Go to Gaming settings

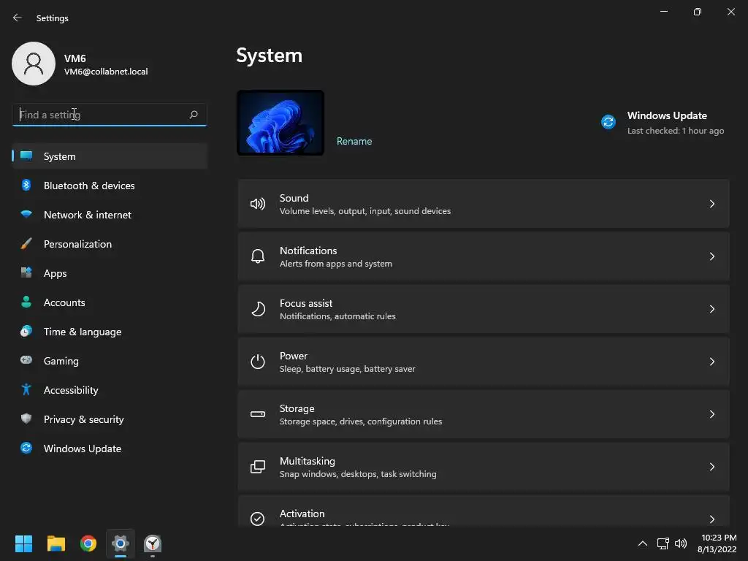click(110, 361)
